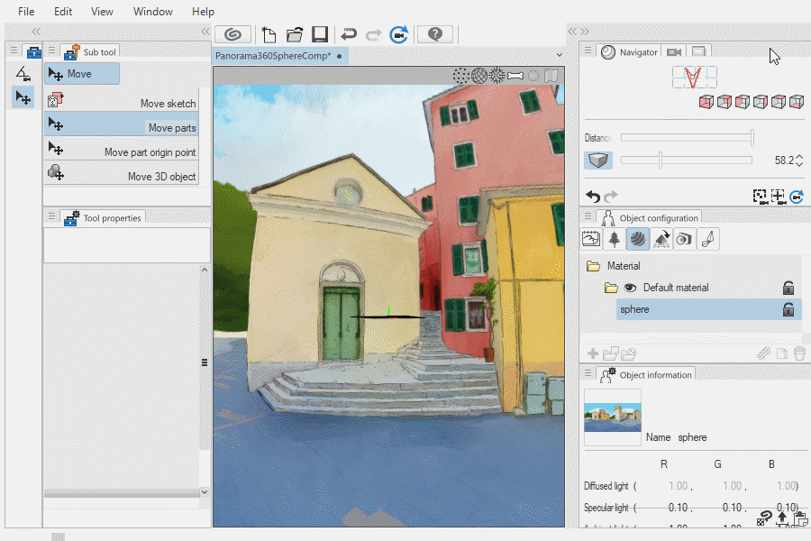Increase the 58.2 value stepper
The image size is (811, 541).
coord(800,157)
